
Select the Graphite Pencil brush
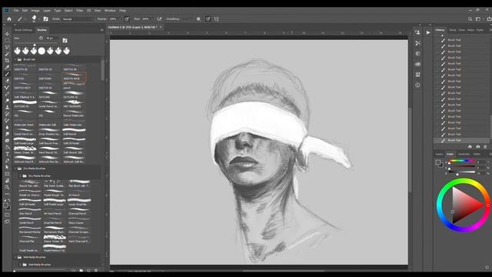point(55,221)
